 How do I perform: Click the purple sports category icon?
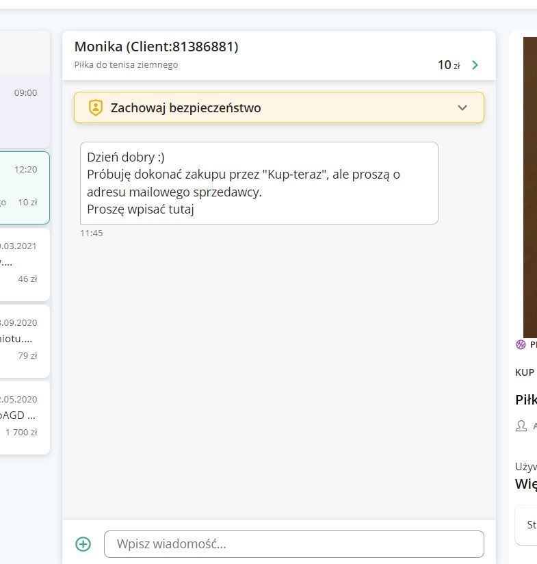[521, 344]
